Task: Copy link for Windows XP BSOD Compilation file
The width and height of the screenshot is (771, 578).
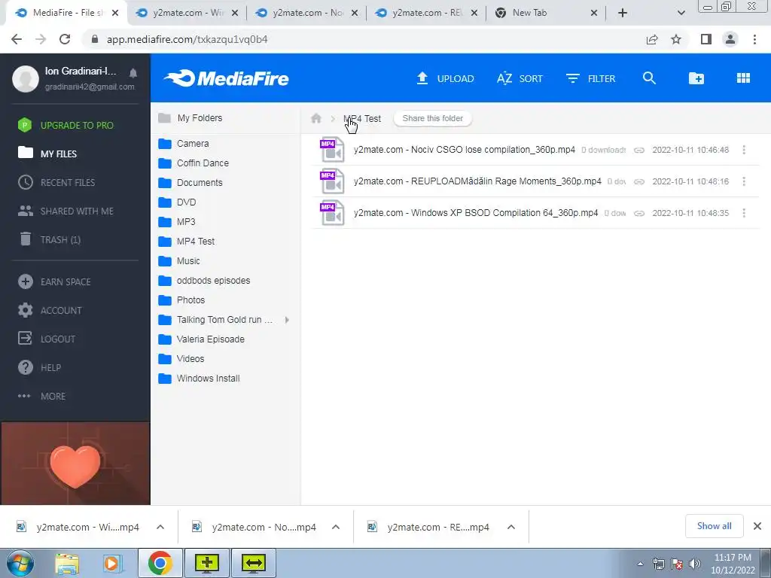Action: [x=638, y=213]
